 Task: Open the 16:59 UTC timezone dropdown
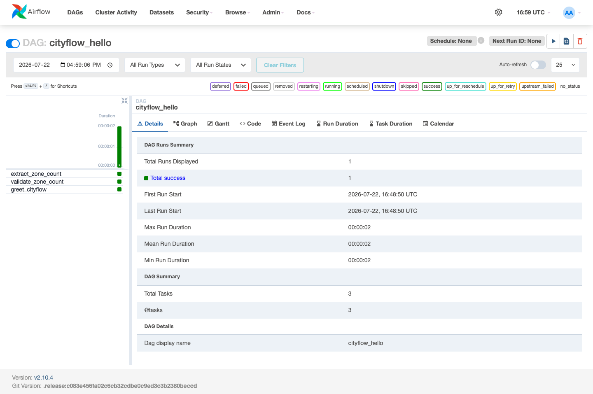533,12
